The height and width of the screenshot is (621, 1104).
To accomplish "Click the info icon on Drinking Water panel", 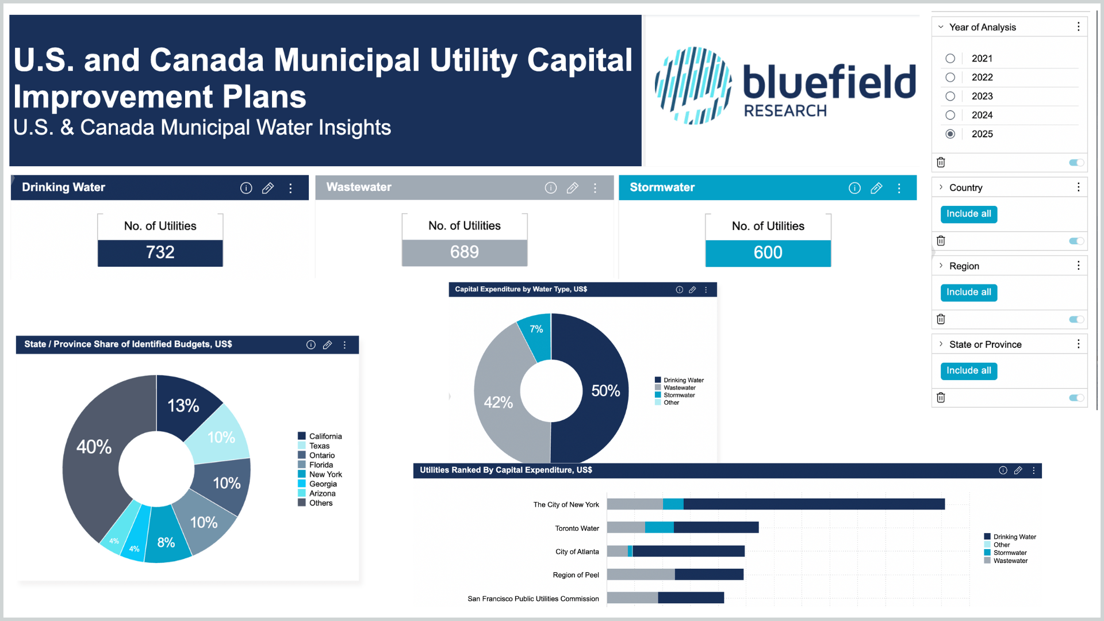I will click(x=246, y=188).
